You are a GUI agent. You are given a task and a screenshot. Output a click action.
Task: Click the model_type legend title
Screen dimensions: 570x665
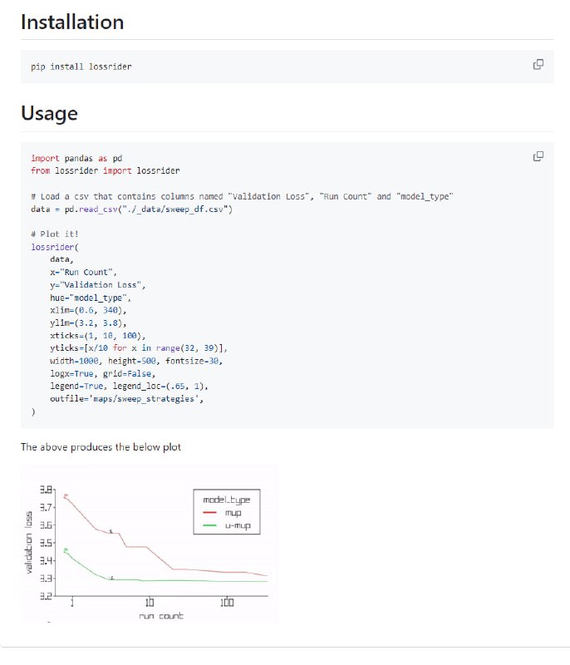(226, 500)
